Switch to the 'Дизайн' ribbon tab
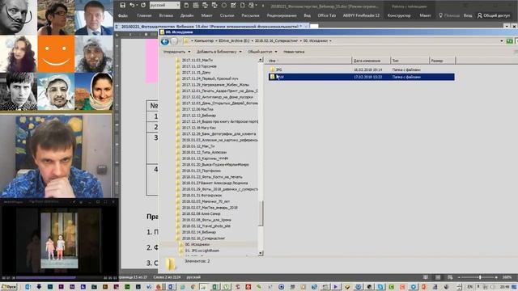The height and width of the screenshot is (291, 518). [187, 15]
